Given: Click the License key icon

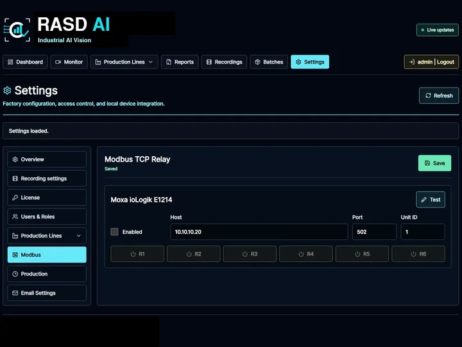Looking at the screenshot, I should click(x=15, y=198).
